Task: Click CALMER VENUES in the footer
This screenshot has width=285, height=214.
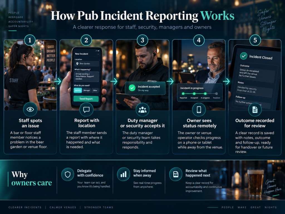Action: coord(63,207)
